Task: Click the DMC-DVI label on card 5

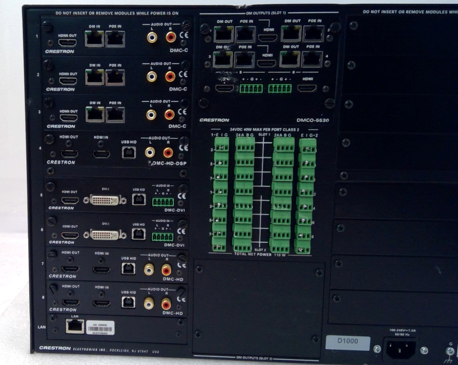Action: pyautogui.click(x=174, y=210)
